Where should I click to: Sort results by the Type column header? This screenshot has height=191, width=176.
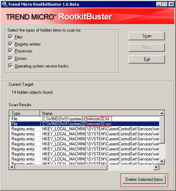[25, 113]
